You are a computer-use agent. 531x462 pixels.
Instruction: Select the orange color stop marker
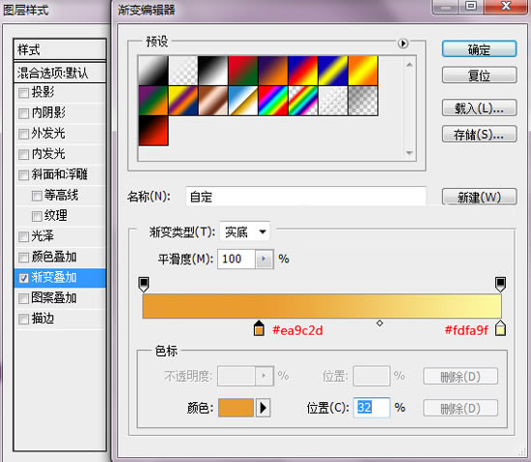tap(259, 328)
